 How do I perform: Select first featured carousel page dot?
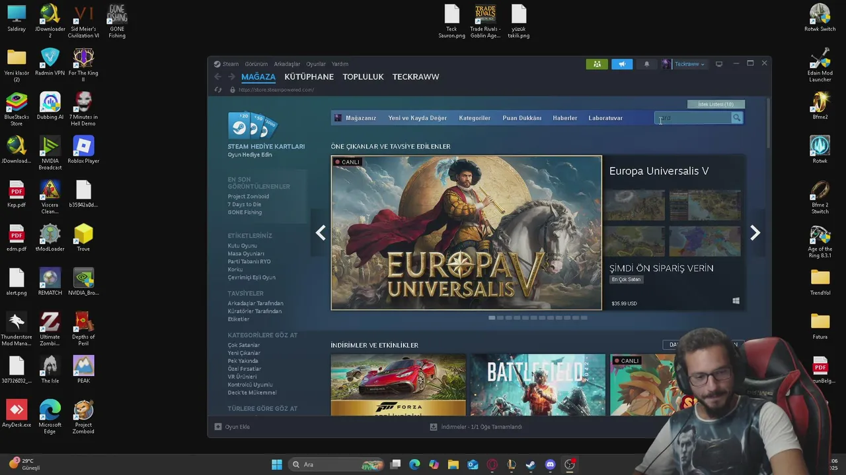tap(492, 318)
